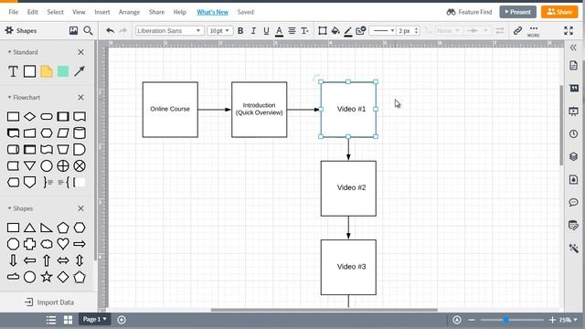
Task: Open line color pencil icon
Action: tap(347, 31)
